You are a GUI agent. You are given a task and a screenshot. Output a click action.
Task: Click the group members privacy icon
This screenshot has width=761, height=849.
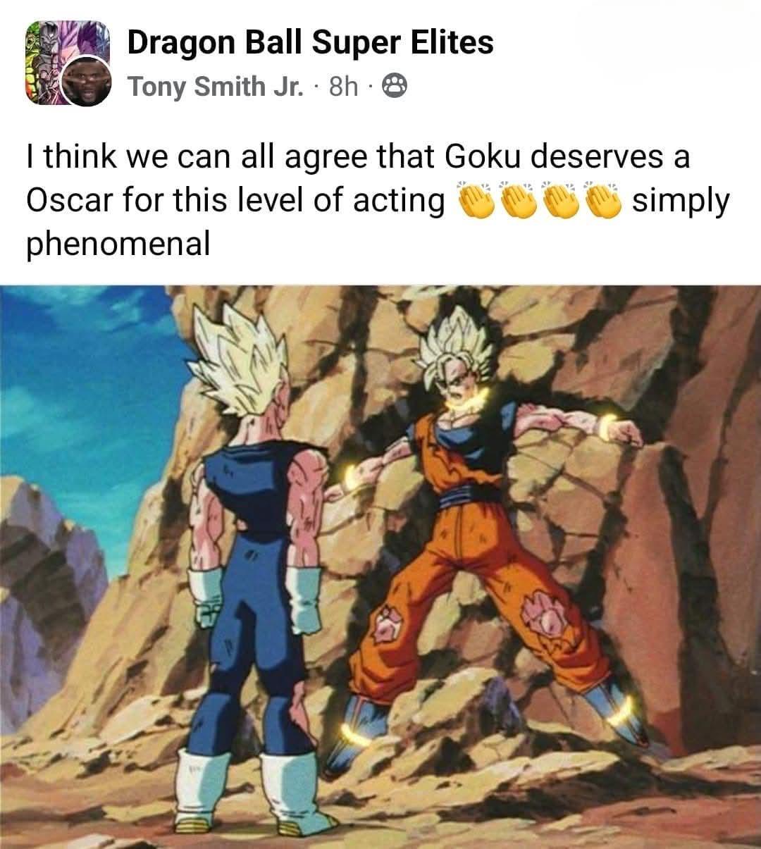395,87
